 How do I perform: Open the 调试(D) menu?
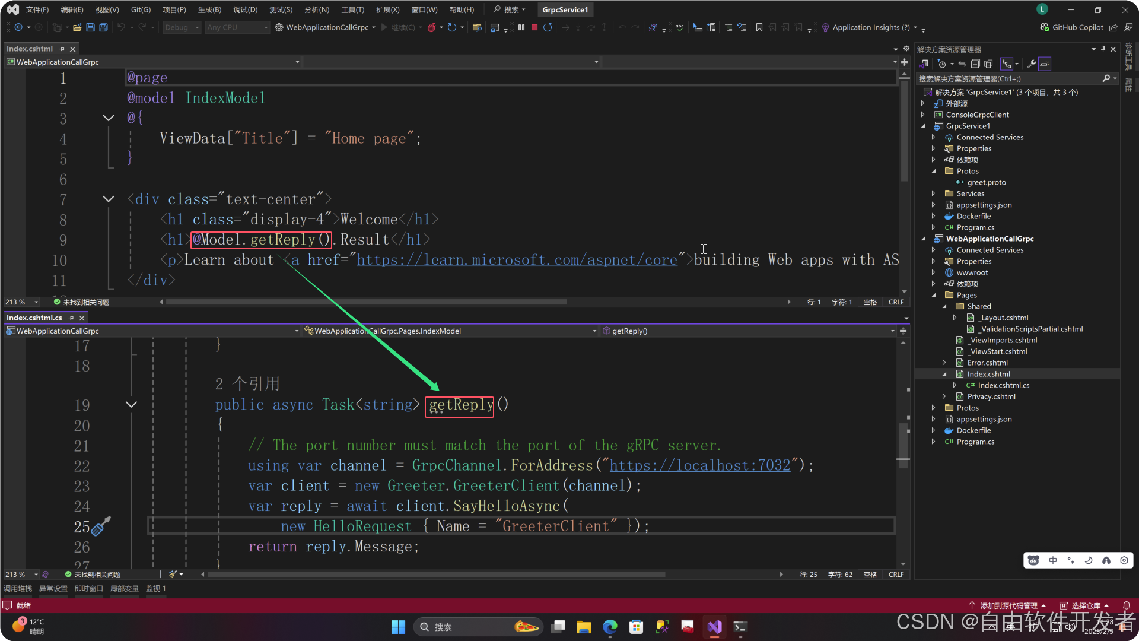pyautogui.click(x=245, y=9)
